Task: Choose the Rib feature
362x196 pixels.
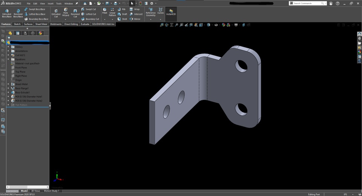Action: 121,9
